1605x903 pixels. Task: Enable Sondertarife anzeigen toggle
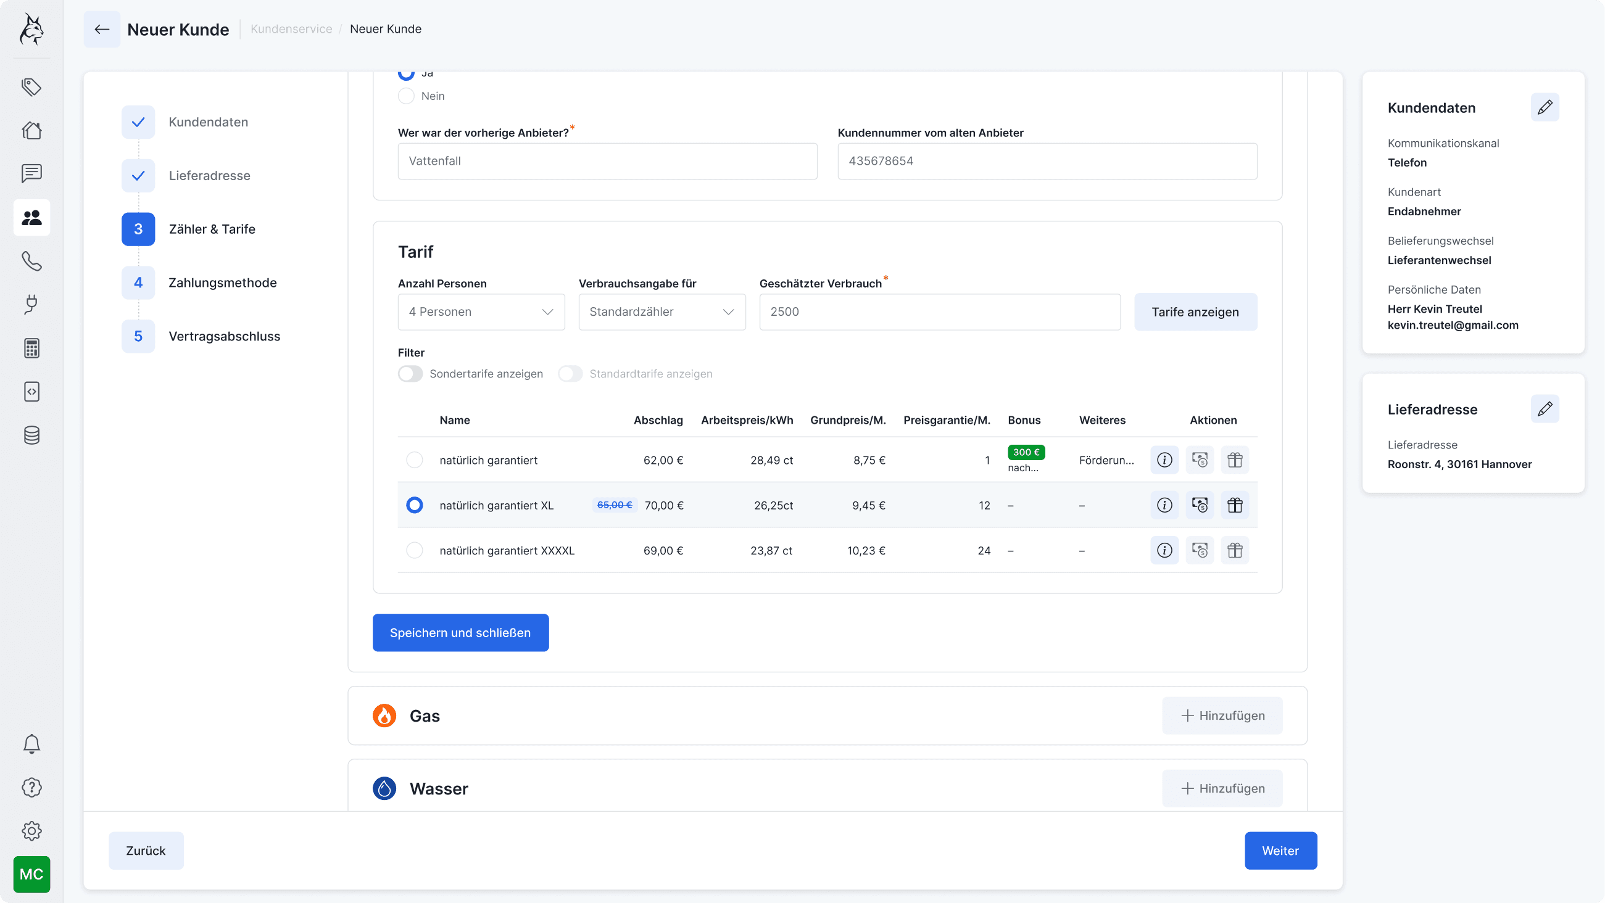410,374
